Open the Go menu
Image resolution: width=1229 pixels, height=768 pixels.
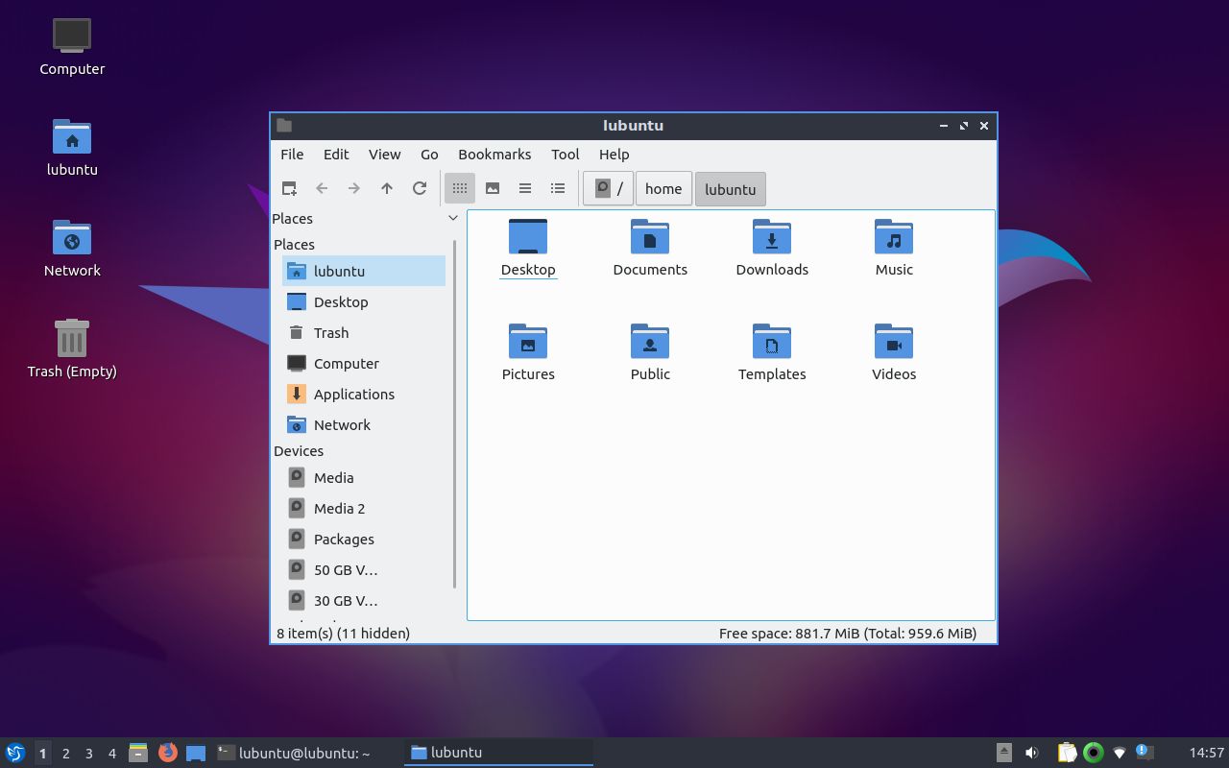429,154
